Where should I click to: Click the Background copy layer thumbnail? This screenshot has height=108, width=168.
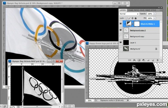coord(126,36)
